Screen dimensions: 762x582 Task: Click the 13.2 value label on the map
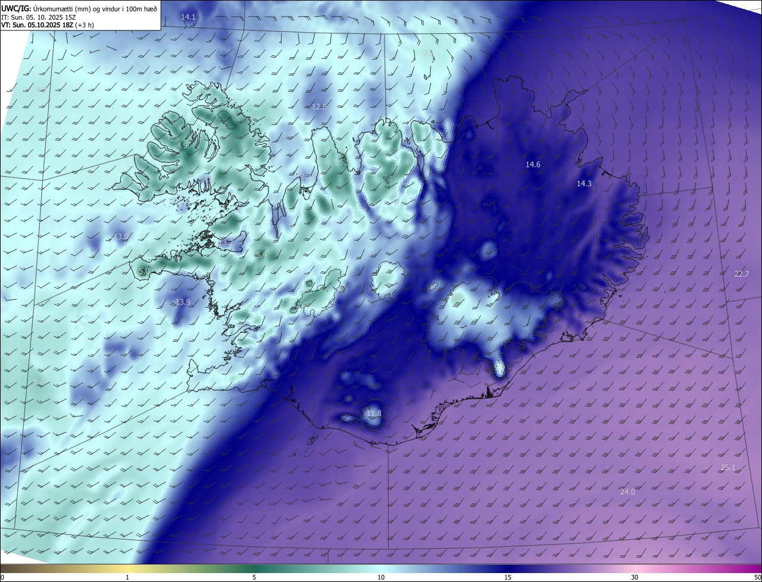click(x=226, y=243)
